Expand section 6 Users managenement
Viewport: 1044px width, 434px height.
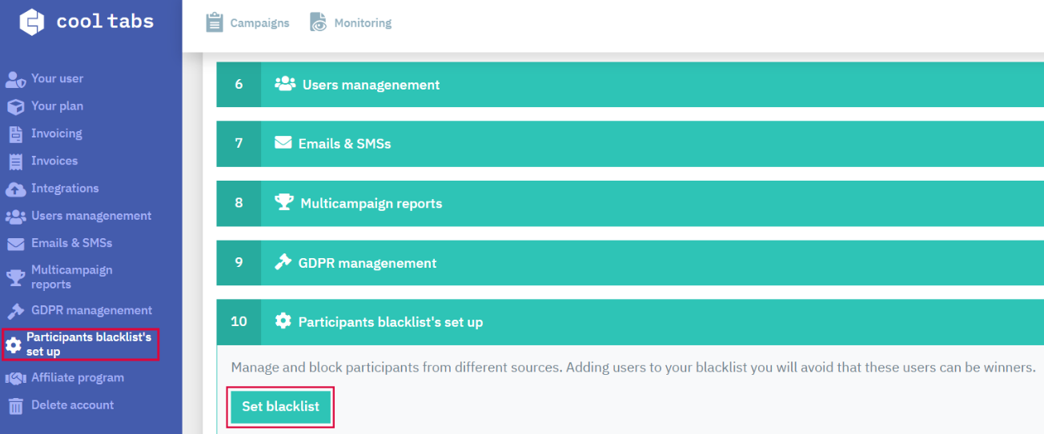(x=630, y=85)
